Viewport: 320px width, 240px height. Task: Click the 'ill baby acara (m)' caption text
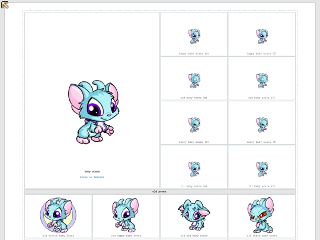tap(194, 186)
